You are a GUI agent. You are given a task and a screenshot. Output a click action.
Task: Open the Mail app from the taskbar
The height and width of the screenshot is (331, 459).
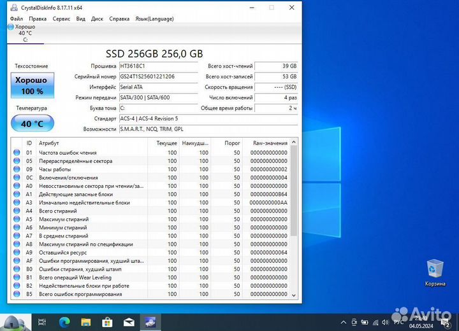click(129, 322)
